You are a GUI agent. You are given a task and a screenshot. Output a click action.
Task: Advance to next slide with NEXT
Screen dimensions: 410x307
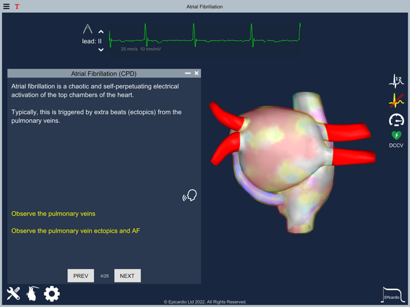[x=127, y=275]
